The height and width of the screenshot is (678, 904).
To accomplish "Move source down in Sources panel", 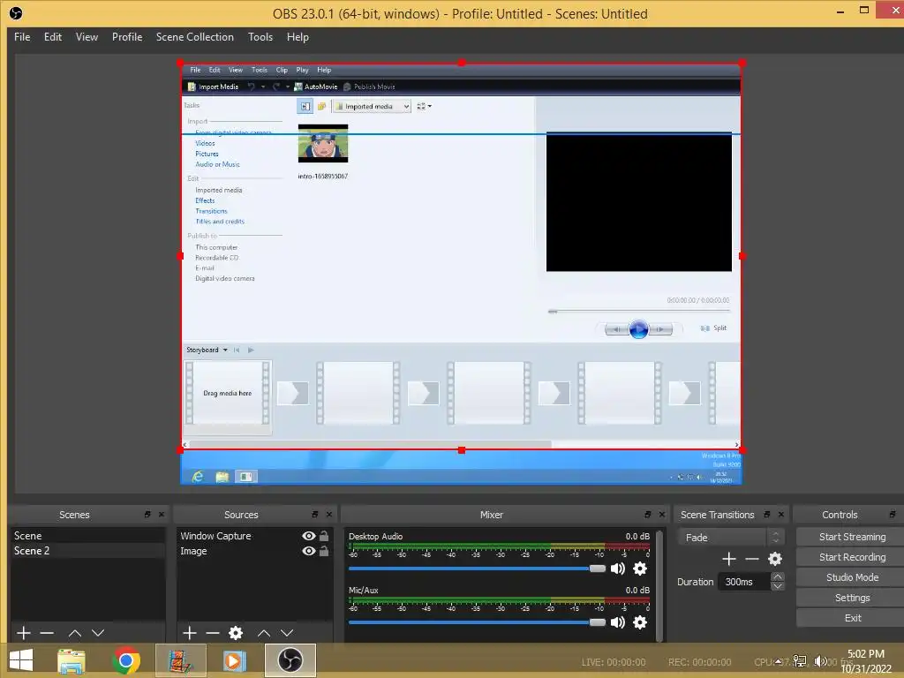I will click(287, 633).
